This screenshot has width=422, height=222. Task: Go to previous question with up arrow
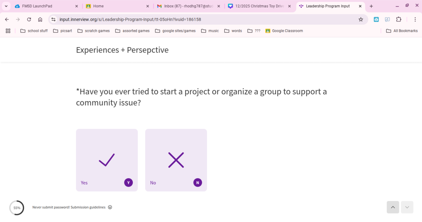click(393, 207)
